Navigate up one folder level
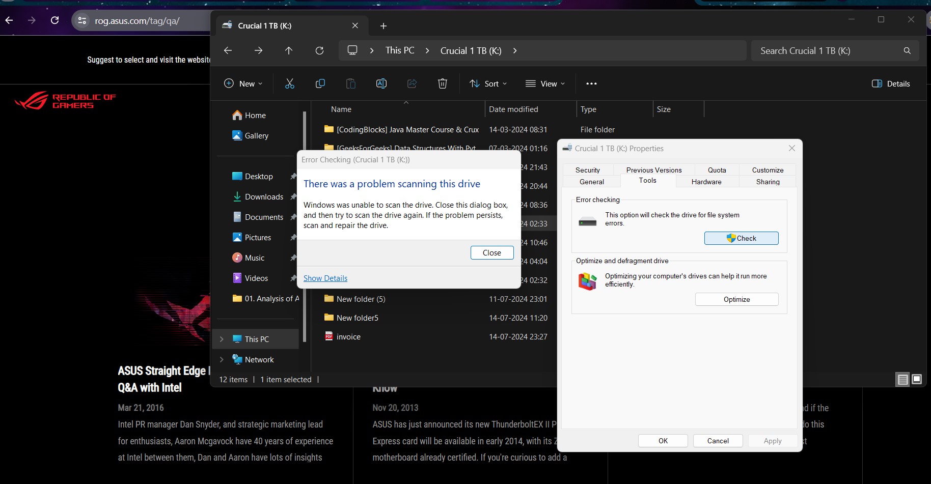Image resolution: width=931 pixels, height=484 pixels. pos(289,50)
